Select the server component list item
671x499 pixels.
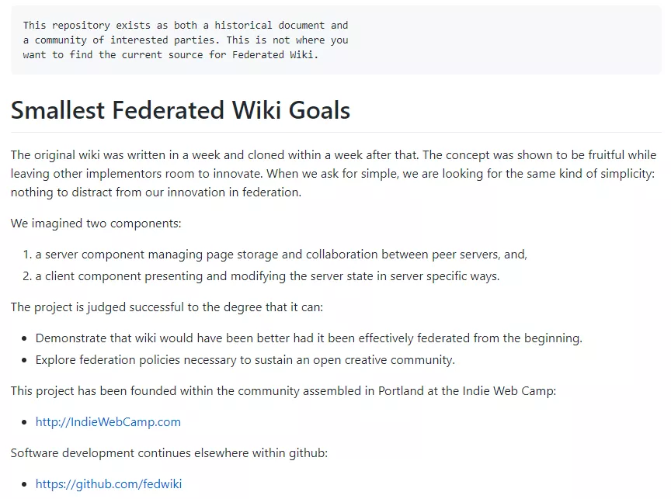[281, 255]
